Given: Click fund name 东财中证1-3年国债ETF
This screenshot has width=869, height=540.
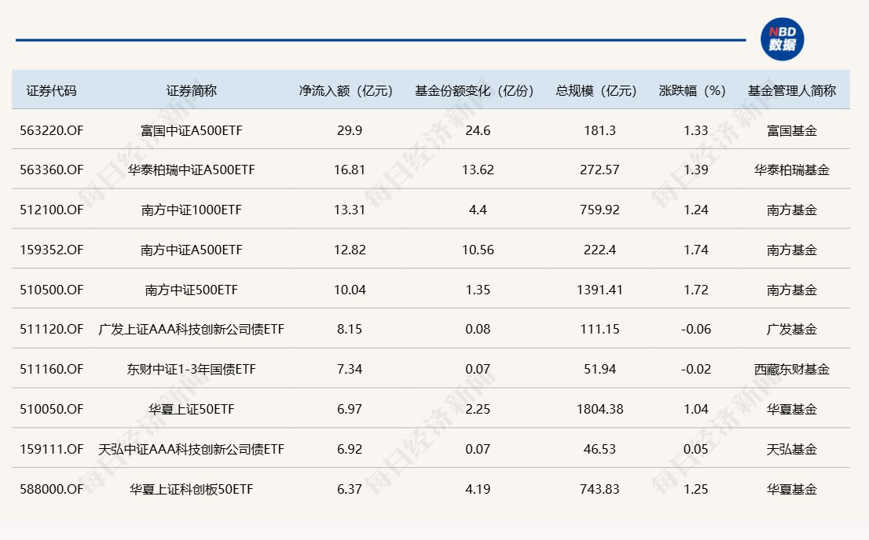Looking at the screenshot, I should 191,369.
